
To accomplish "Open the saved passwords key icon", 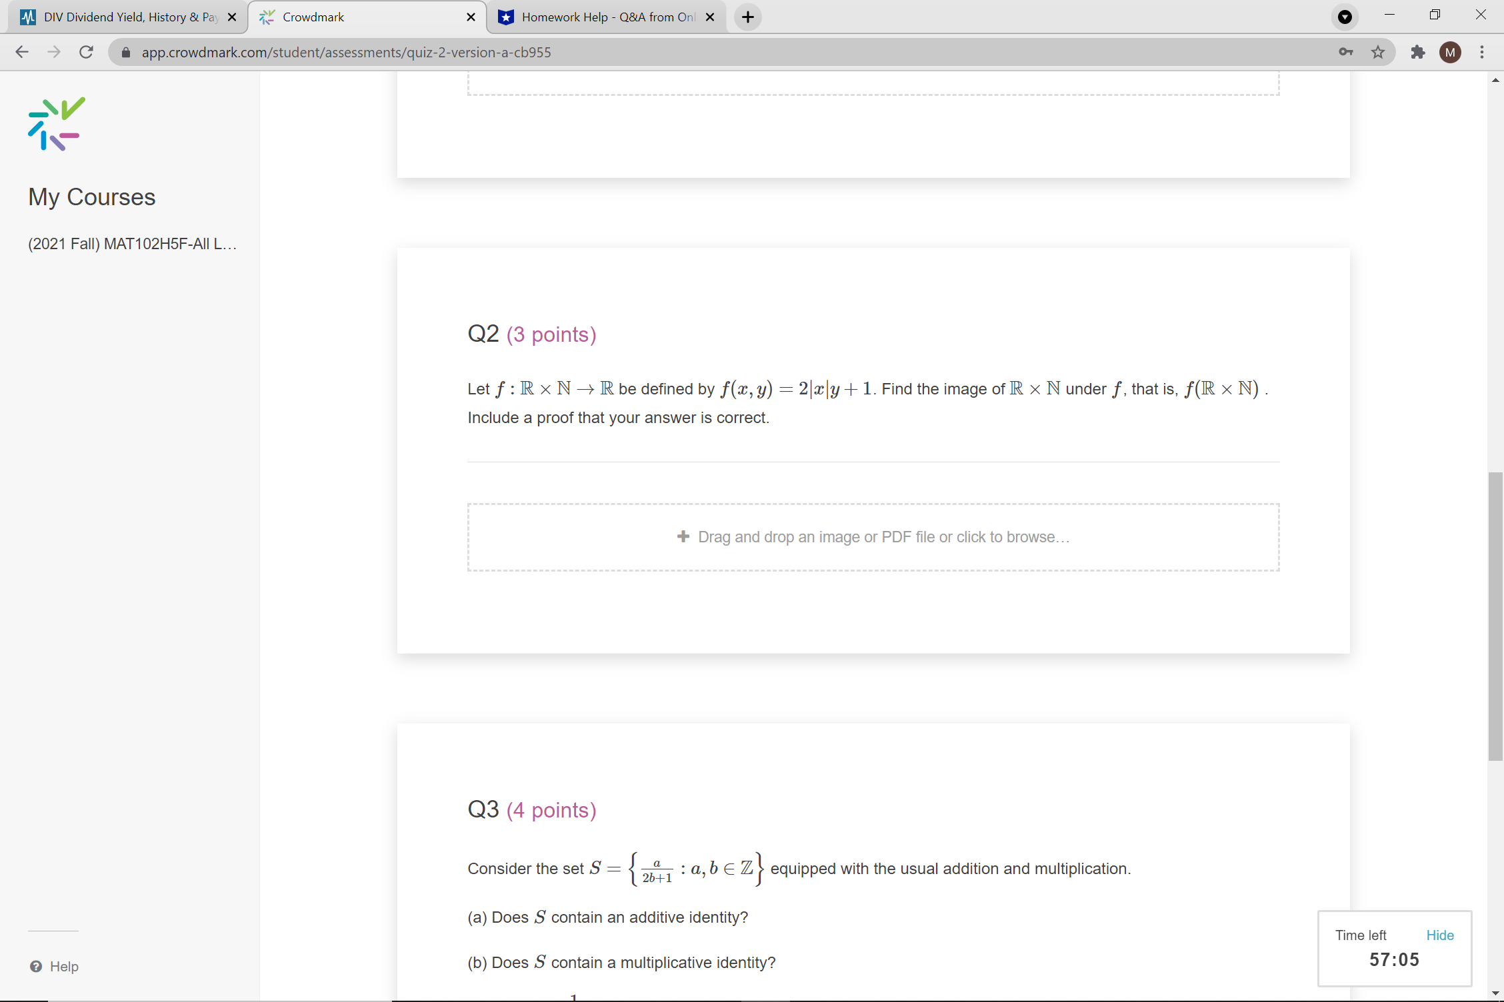I will pos(1345,52).
